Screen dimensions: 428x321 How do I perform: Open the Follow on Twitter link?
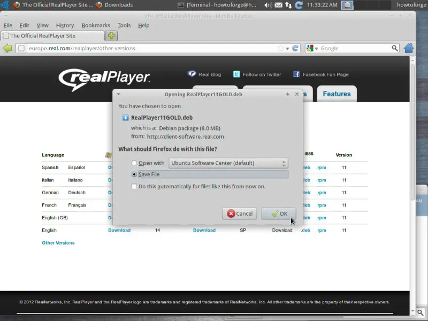[x=262, y=74]
